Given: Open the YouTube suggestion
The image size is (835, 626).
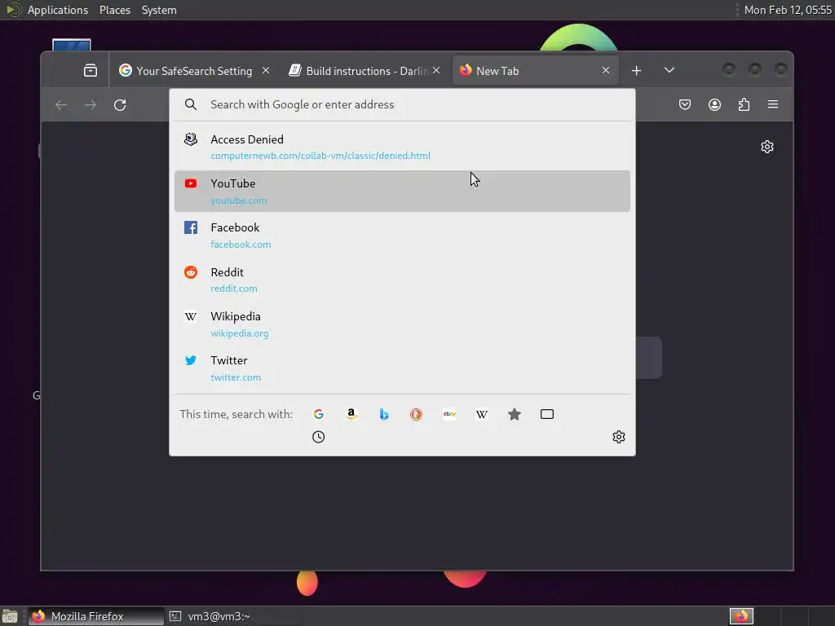Looking at the screenshot, I should point(402,191).
